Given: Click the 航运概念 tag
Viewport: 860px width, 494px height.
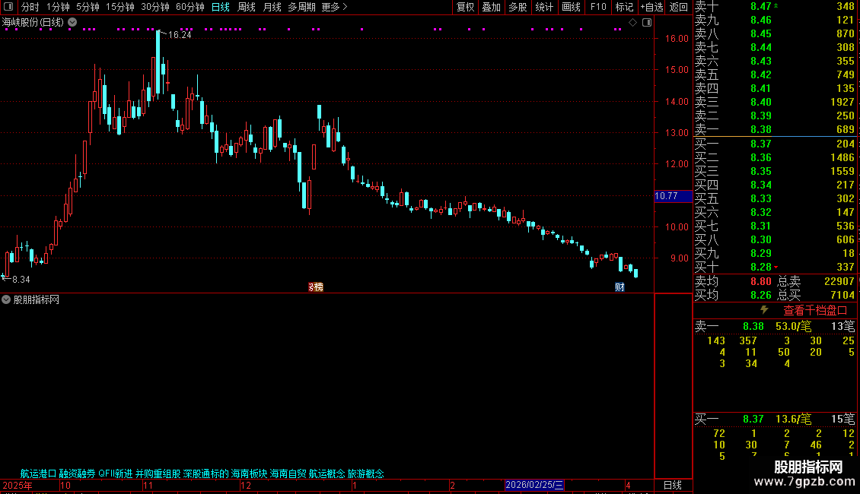Looking at the screenshot, I should (x=327, y=473).
